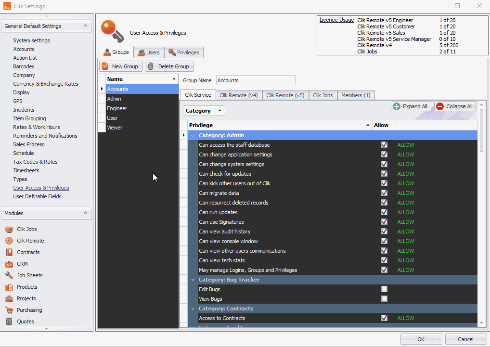The image size is (490, 347).
Task: Open Timesheets settings in sidebar
Action: click(26, 170)
